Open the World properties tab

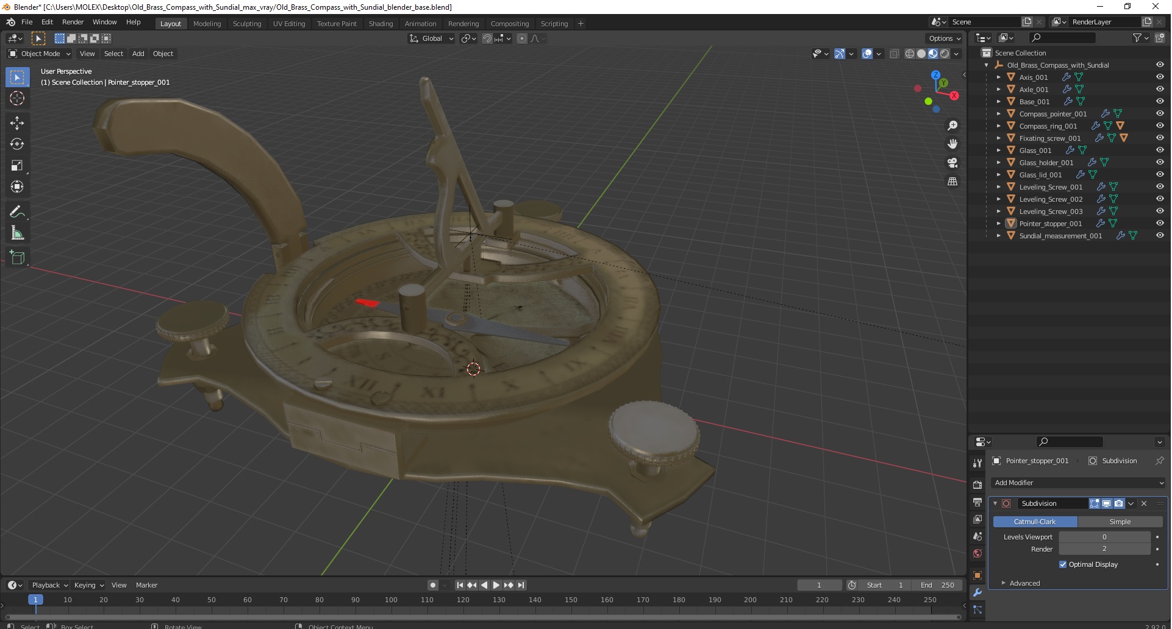point(977,553)
